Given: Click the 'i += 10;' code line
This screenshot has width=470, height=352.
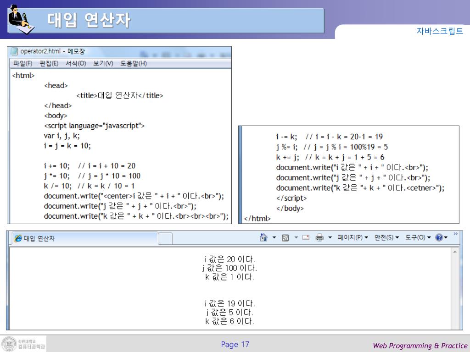Looking at the screenshot, I should pyautogui.click(x=90, y=166).
